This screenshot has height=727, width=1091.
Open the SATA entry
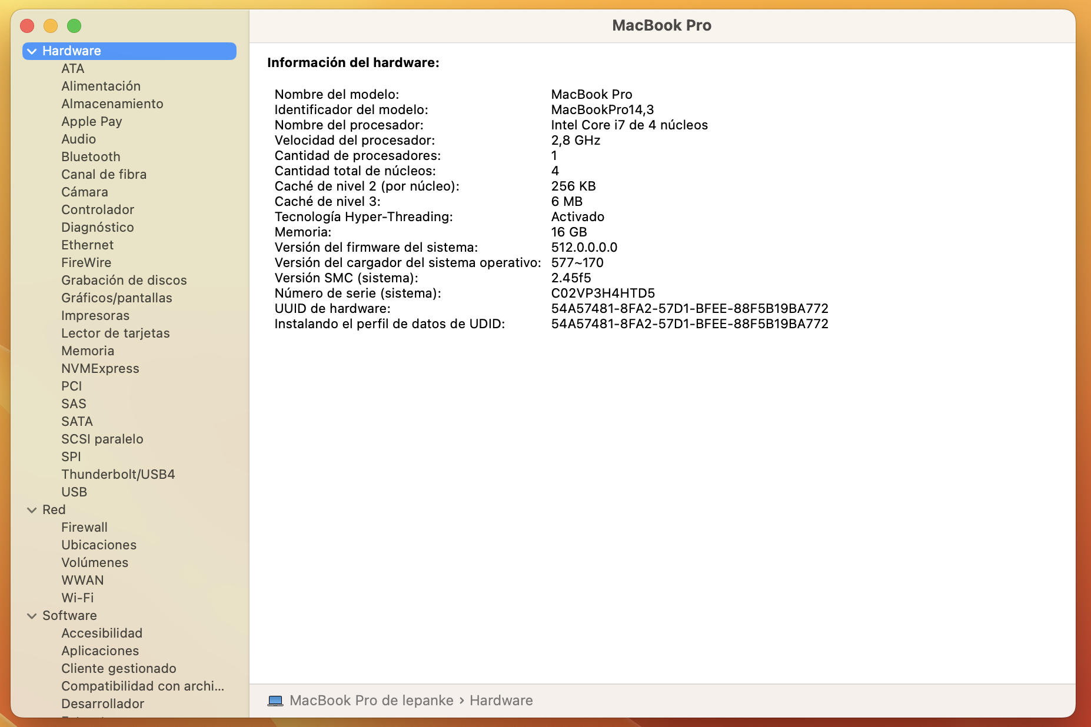click(x=77, y=421)
